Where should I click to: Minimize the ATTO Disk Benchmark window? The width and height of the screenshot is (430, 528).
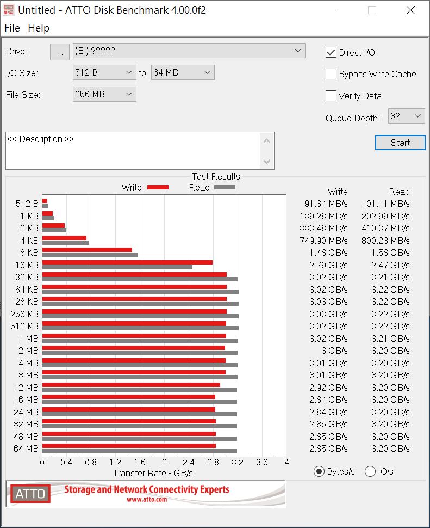334,10
